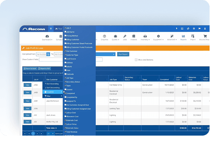Click the Ascora logo
The image size is (215, 141).
(34, 29)
